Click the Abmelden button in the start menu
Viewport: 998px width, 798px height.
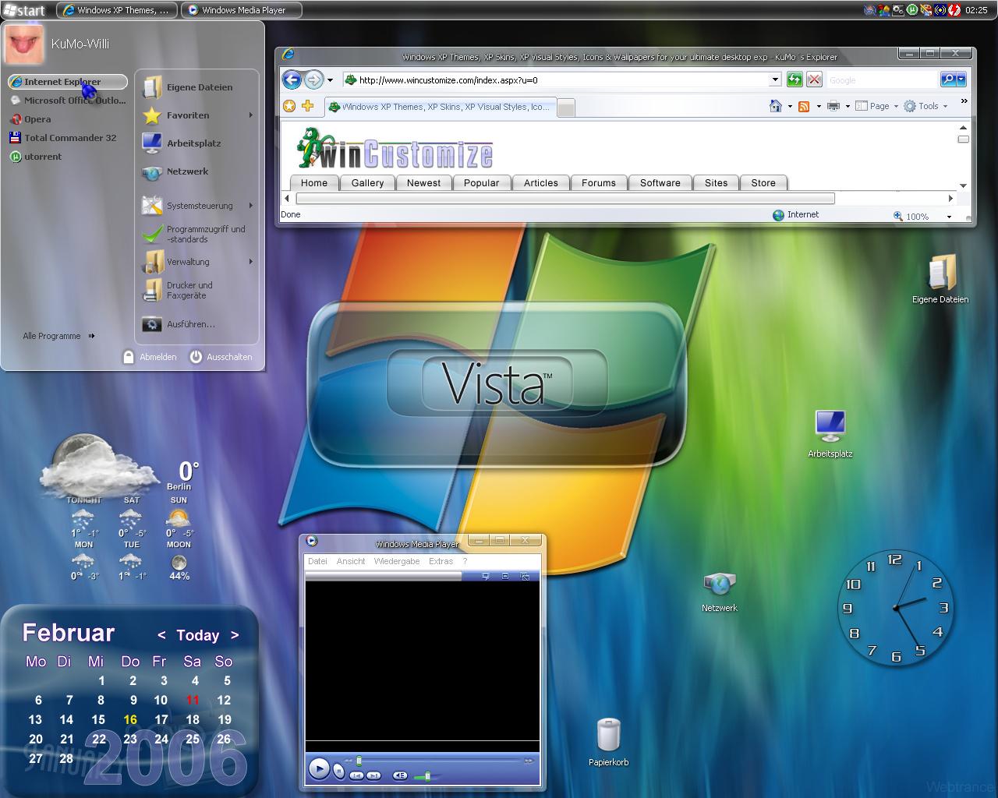click(150, 357)
